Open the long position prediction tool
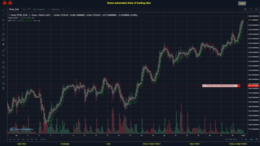Image resolution: width=260 pixels, height=146 pixels. pos(4,39)
